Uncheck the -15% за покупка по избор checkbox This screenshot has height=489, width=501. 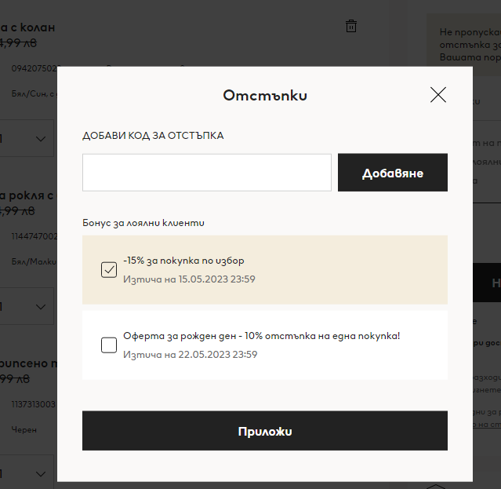click(x=109, y=269)
